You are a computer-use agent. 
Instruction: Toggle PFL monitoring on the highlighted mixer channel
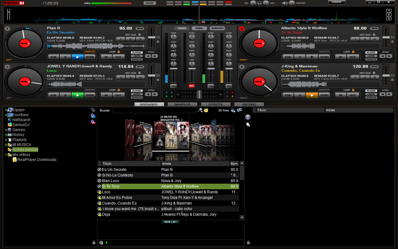(x=191, y=86)
